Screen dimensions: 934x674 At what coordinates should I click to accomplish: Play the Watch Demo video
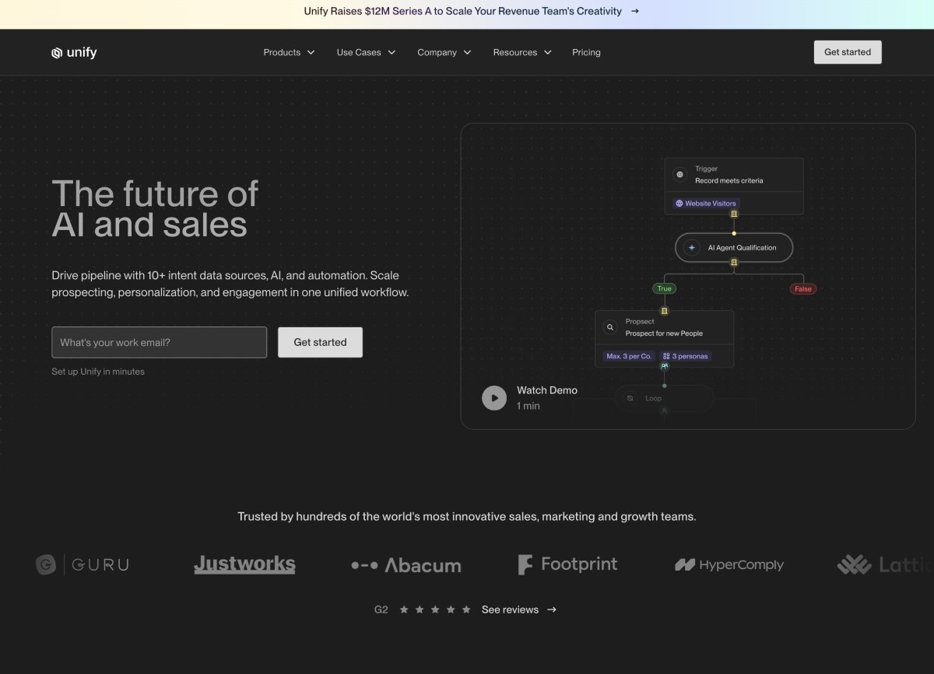(x=494, y=398)
